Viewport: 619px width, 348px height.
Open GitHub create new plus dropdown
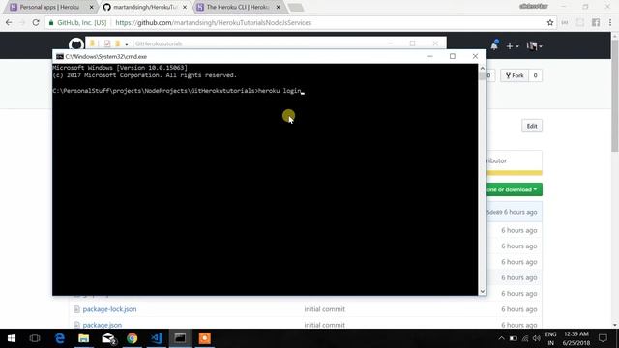pyautogui.click(x=512, y=46)
